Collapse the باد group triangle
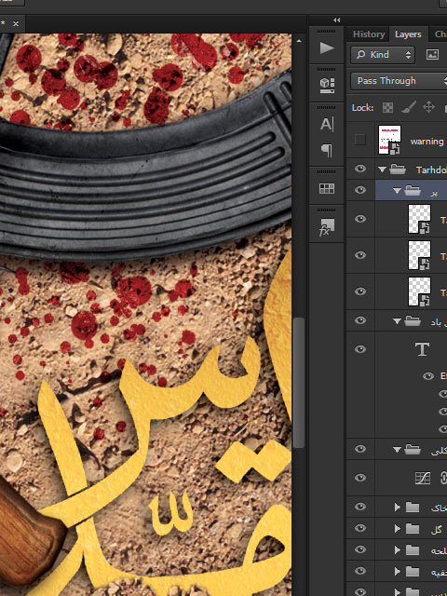 397,321
